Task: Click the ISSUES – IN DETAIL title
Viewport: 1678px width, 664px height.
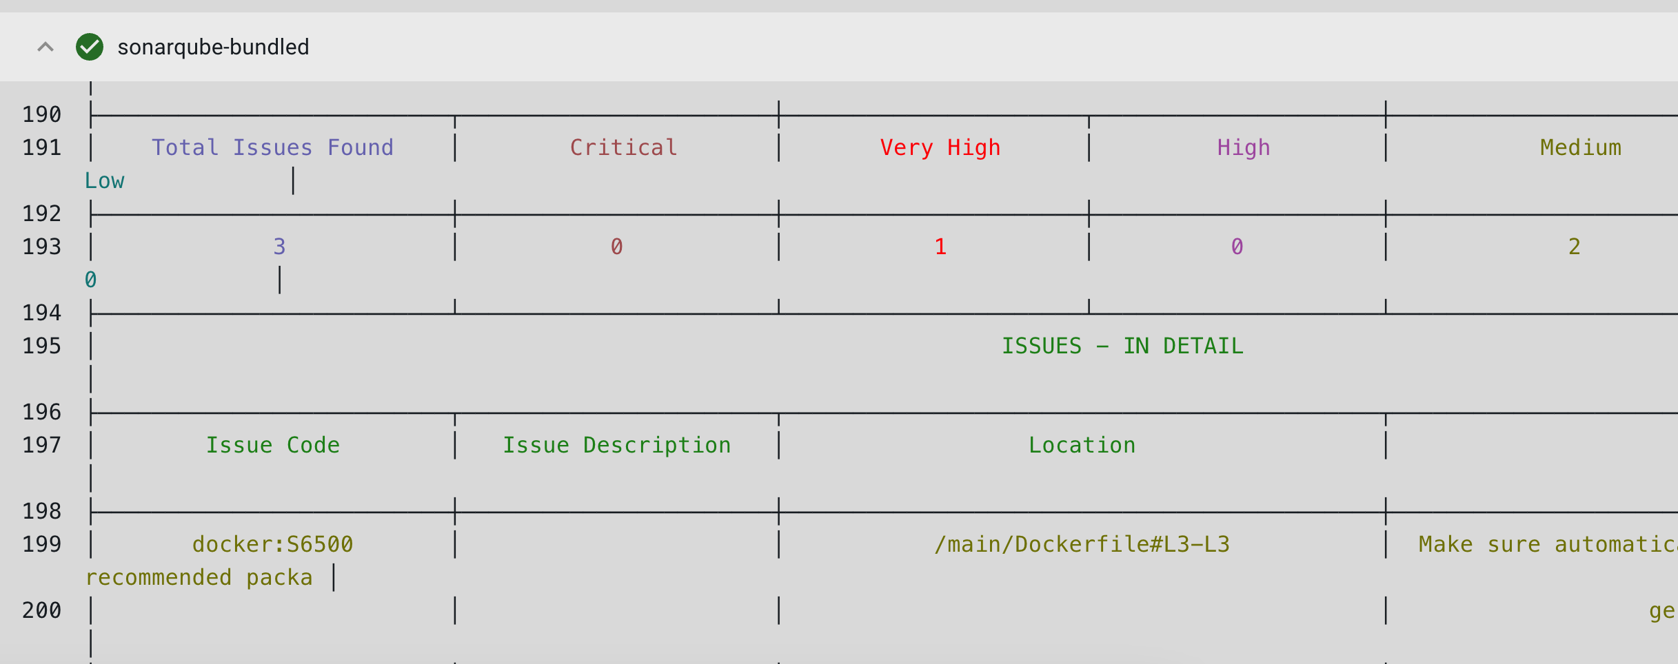Action: click(x=1122, y=346)
